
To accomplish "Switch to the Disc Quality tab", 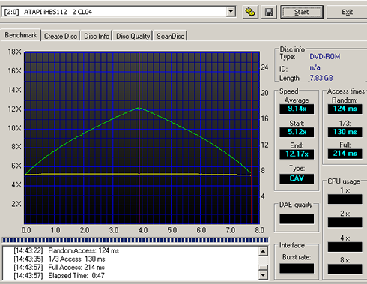I will [x=133, y=36].
